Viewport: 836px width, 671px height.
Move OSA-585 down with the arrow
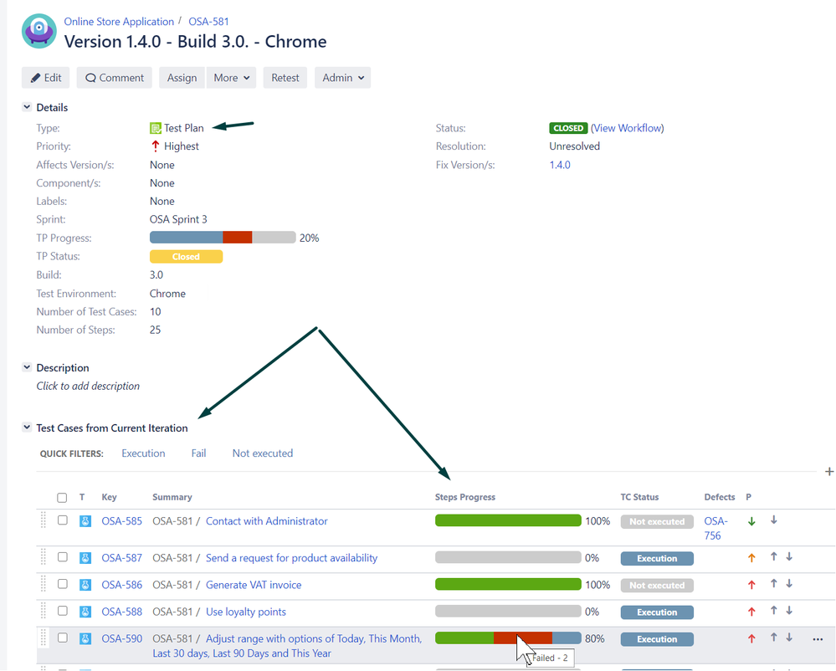(773, 520)
